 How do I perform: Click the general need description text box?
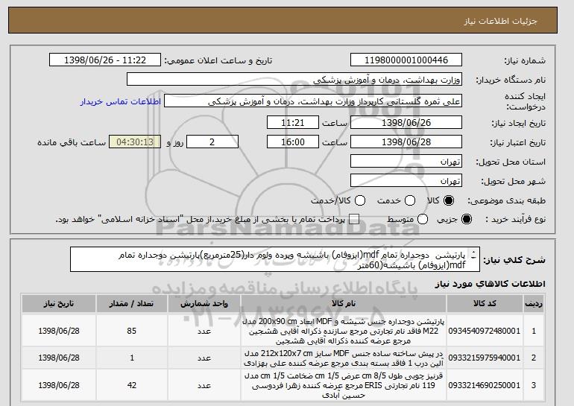pos(275,259)
